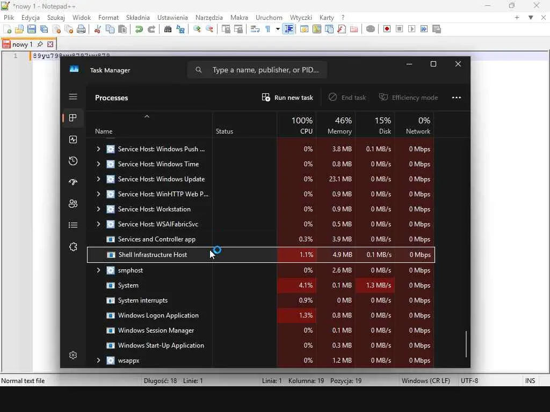Image resolution: width=550 pixels, height=412 pixels.
Task: Expand the wsappx process row
Action: pos(98,360)
